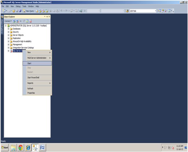188x152 pixels.
Task: Open the Properties Window toolbar icon
Action: pos(163,11)
